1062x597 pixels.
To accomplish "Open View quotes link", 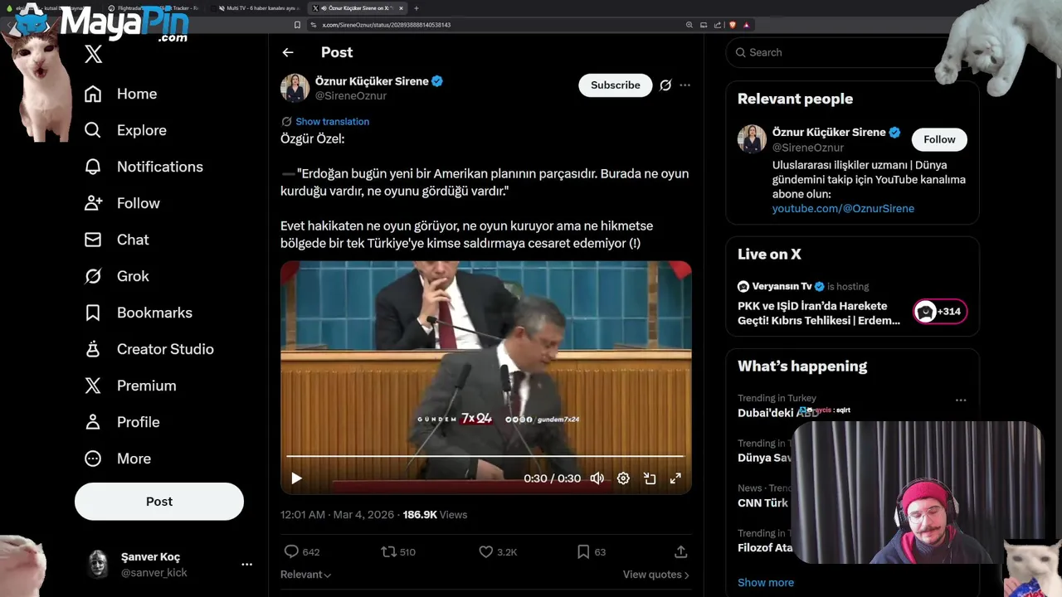I will click(655, 575).
